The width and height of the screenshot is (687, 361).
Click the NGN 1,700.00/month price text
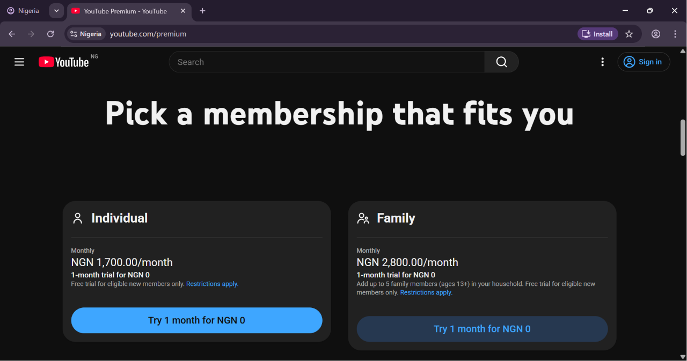122,262
